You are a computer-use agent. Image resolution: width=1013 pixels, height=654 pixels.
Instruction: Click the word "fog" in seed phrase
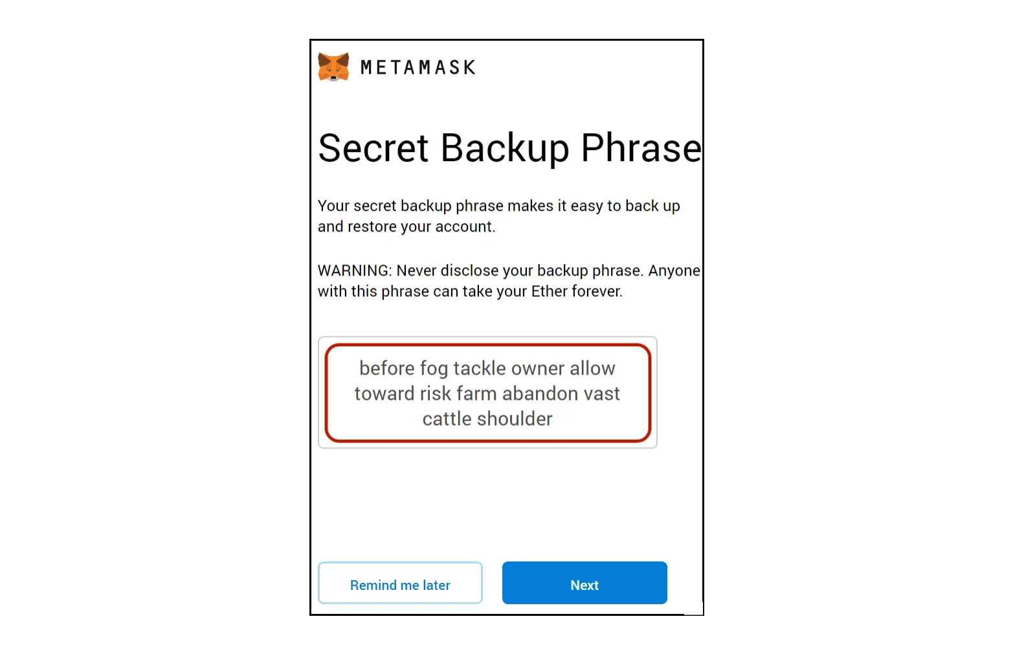pyautogui.click(x=434, y=369)
